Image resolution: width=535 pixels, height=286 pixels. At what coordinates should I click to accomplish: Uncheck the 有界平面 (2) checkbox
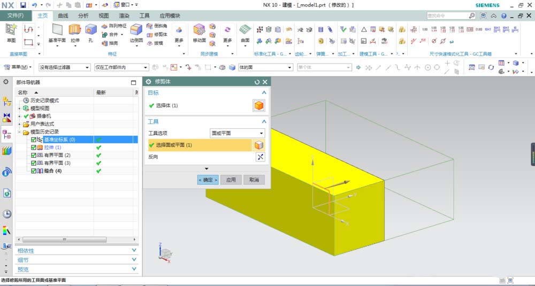pos(33,156)
